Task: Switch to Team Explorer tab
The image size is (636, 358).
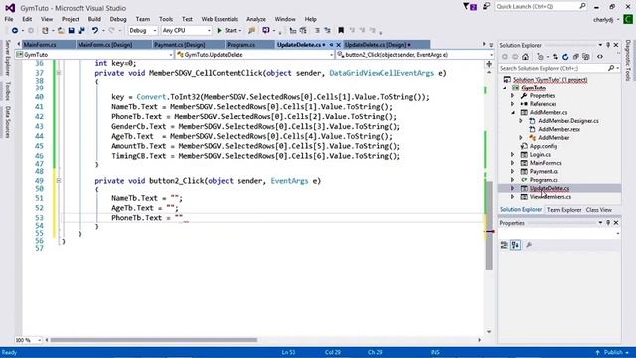Action: coord(563,210)
